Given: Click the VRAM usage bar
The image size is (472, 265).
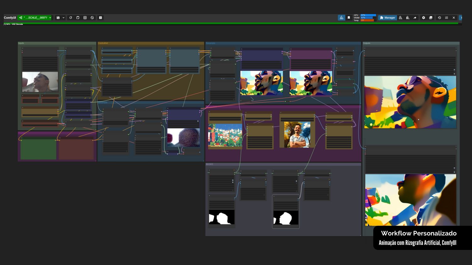Looking at the screenshot, I should [367, 18].
